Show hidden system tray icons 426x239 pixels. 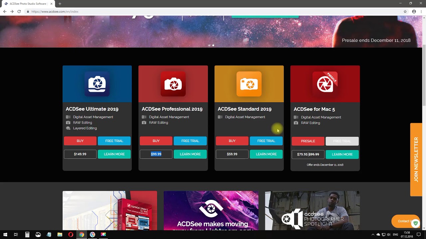point(373,235)
